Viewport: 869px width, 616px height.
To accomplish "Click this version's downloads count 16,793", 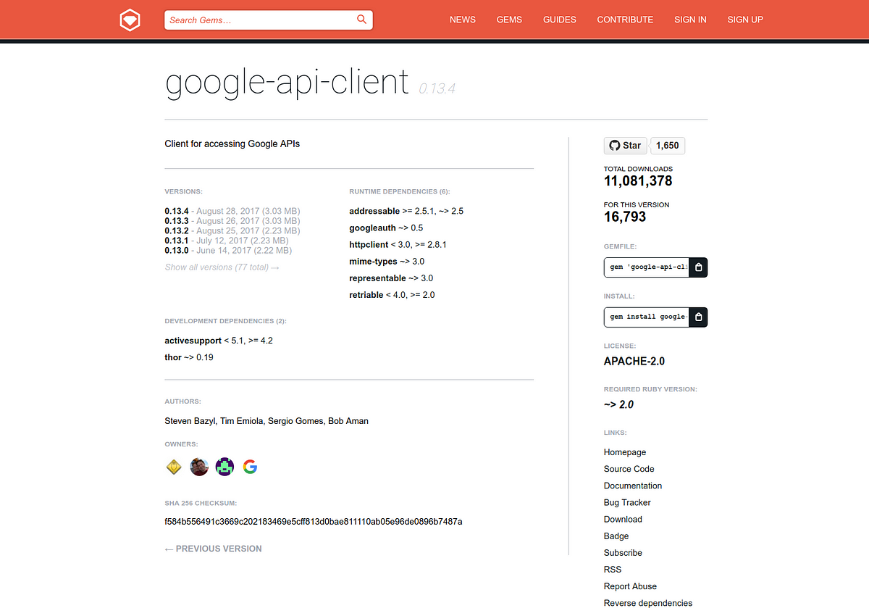I will [x=625, y=217].
